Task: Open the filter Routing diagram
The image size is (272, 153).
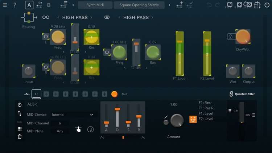Action: click(x=29, y=17)
